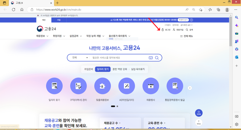241x130 pixels.
Task: Open the 회원가입 sign-up link
Action: (x=178, y=30)
